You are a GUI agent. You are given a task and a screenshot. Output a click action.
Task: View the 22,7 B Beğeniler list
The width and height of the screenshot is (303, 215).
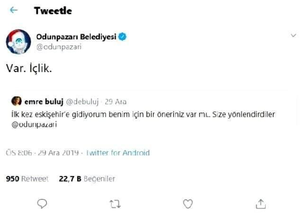pyautogui.click(x=87, y=178)
